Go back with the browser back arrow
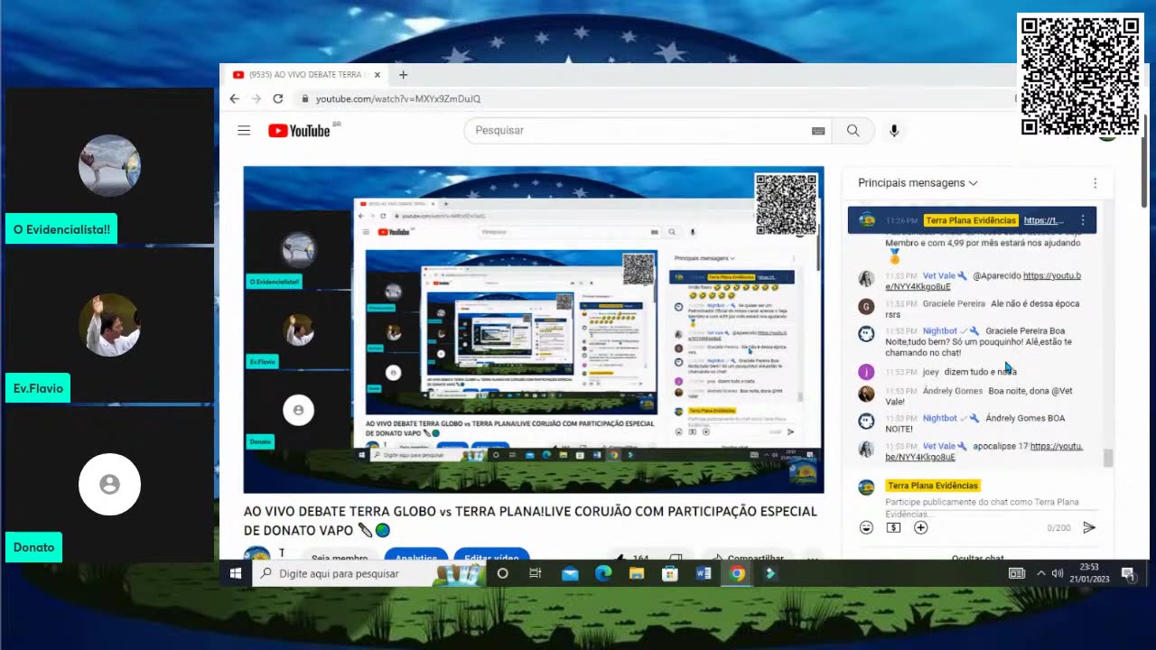The height and width of the screenshot is (650, 1156). coord(235,98)
